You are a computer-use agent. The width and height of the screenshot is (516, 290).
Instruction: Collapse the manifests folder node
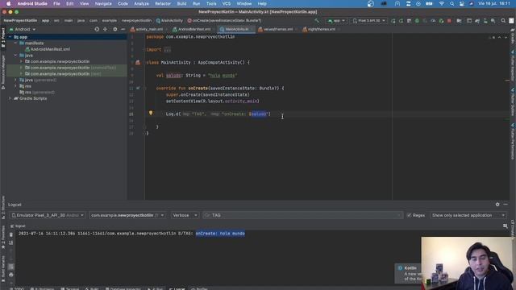[15, 43]
